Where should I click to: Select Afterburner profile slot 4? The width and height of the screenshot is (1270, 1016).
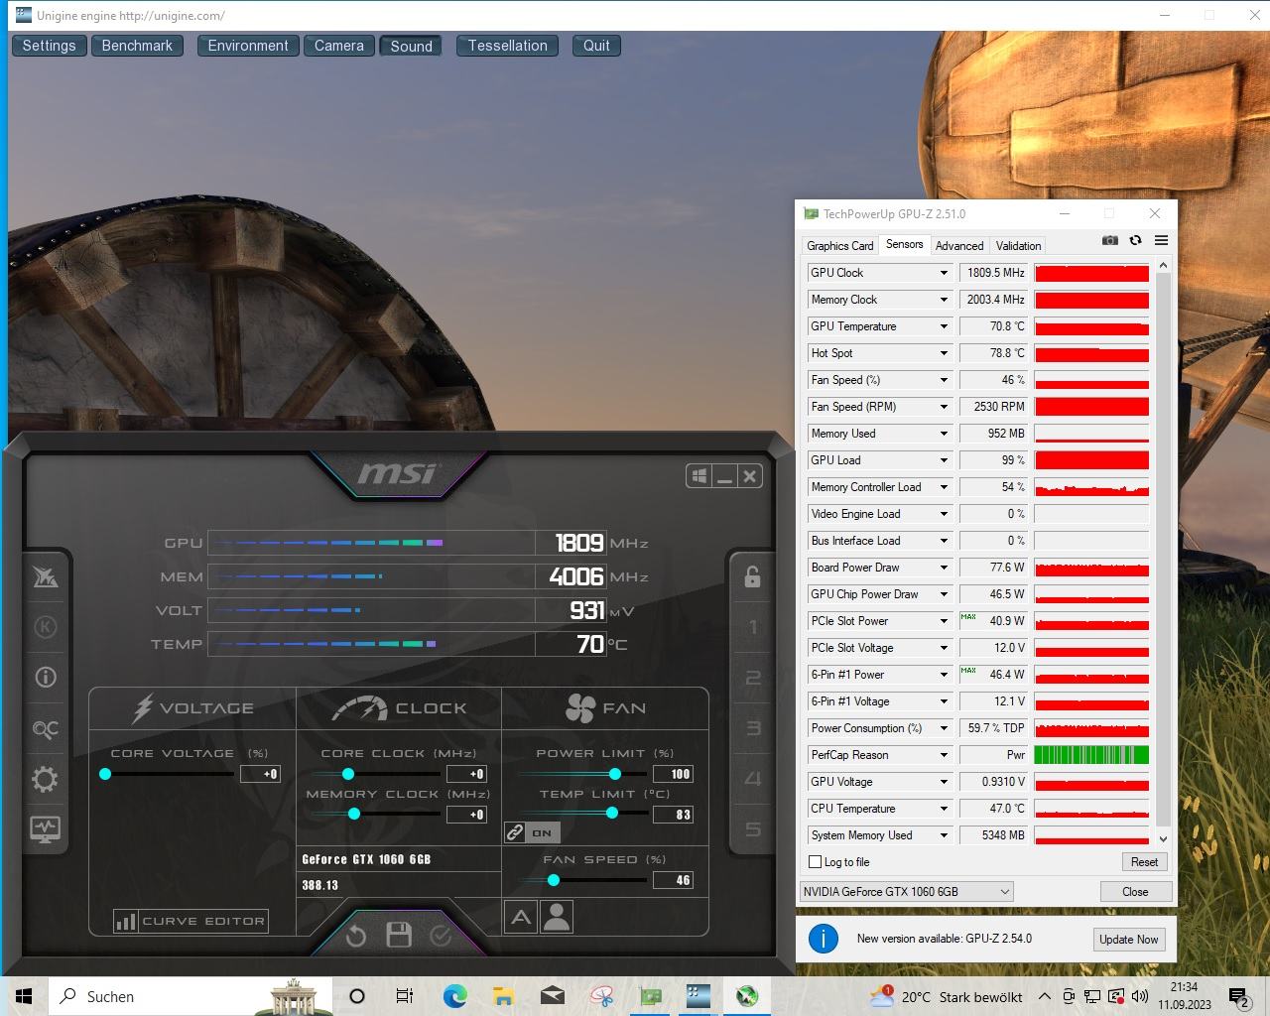pos(752,779)
